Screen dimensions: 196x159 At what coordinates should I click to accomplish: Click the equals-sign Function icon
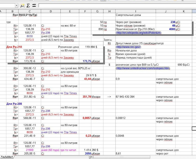pos(34,5)
